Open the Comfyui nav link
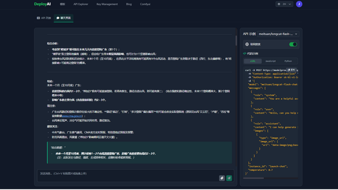Viewport: 338px width, 190px height. 145,4
